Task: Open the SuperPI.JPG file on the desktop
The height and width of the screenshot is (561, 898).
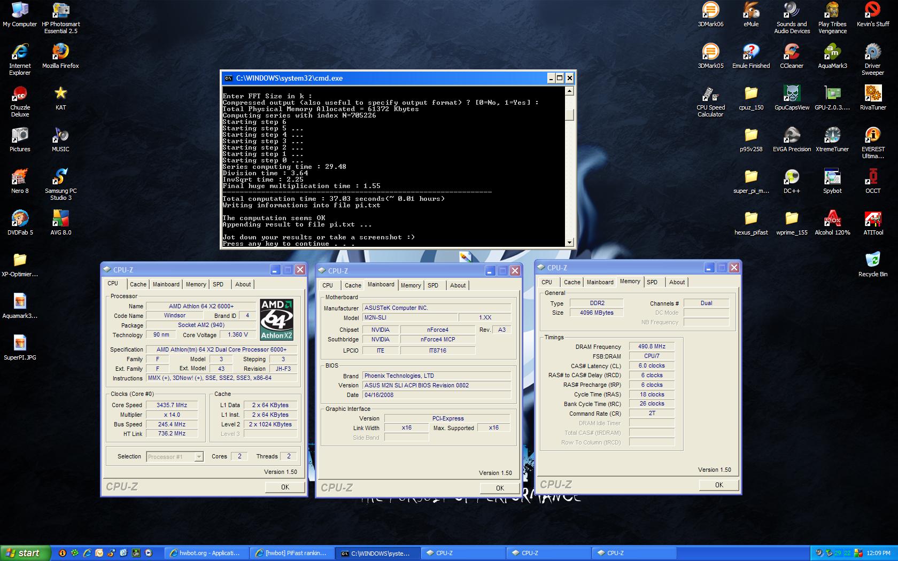Action: click(x=20, y=348)
